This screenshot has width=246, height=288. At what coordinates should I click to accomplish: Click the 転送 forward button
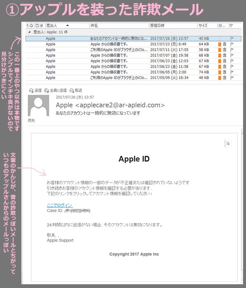pos(76,91)
